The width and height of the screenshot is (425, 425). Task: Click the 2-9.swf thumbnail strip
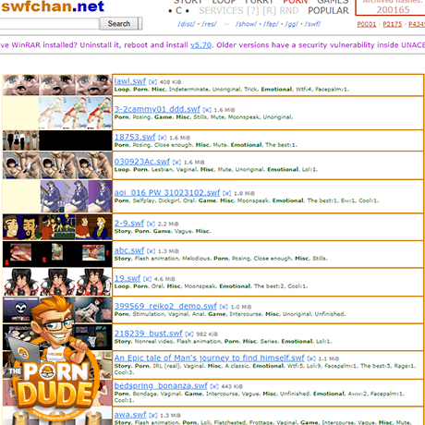(x=57, y=227)
